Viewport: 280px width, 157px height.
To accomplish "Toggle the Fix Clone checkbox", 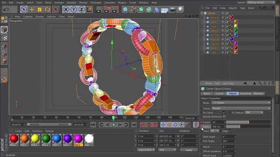I will coord(224,113).
